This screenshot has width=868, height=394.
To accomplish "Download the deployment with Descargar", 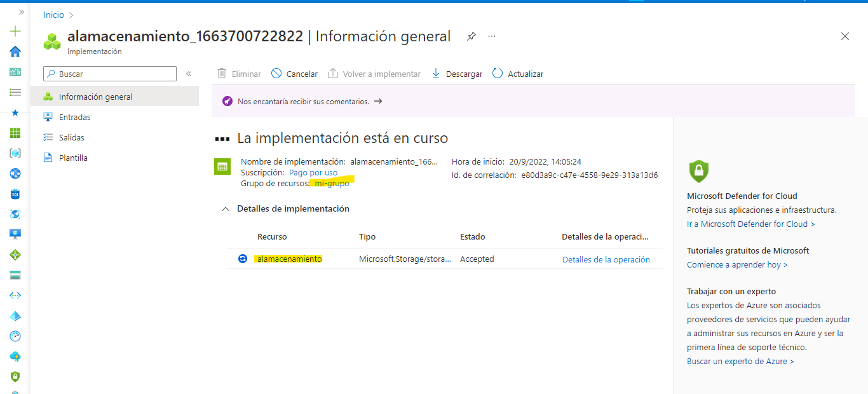I will (x=456, y=73).
